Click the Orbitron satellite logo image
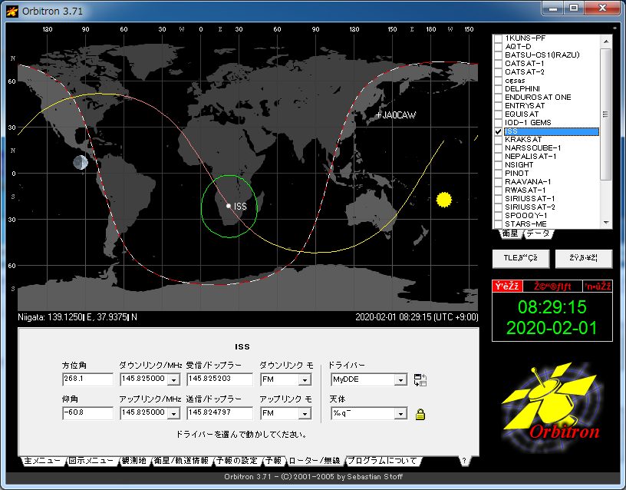Image resolution: width=626 pixels, height=490 pixels. [x=552, y=407]
